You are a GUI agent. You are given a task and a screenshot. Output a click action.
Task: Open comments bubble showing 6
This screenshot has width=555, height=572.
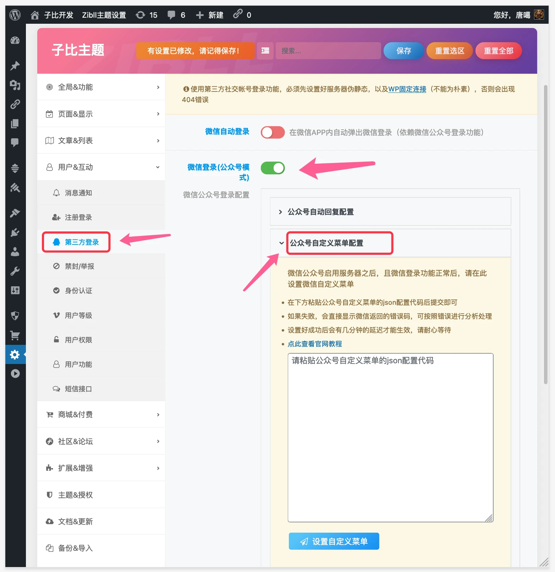176,15
